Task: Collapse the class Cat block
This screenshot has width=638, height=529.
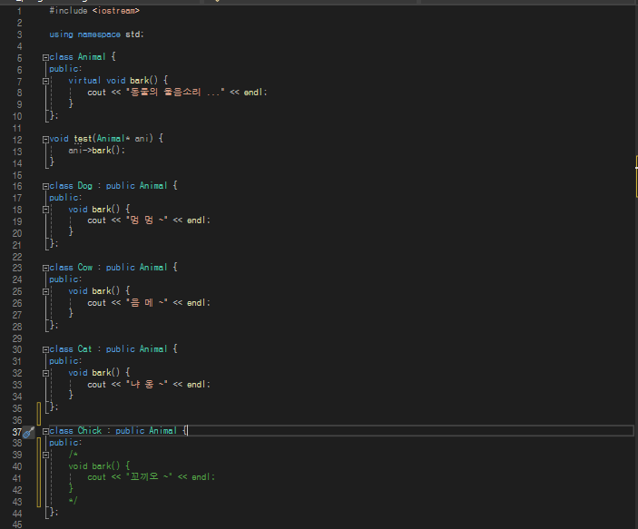Action: pos(45,349)
